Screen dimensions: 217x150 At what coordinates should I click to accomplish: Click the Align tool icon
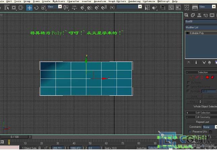155,8
